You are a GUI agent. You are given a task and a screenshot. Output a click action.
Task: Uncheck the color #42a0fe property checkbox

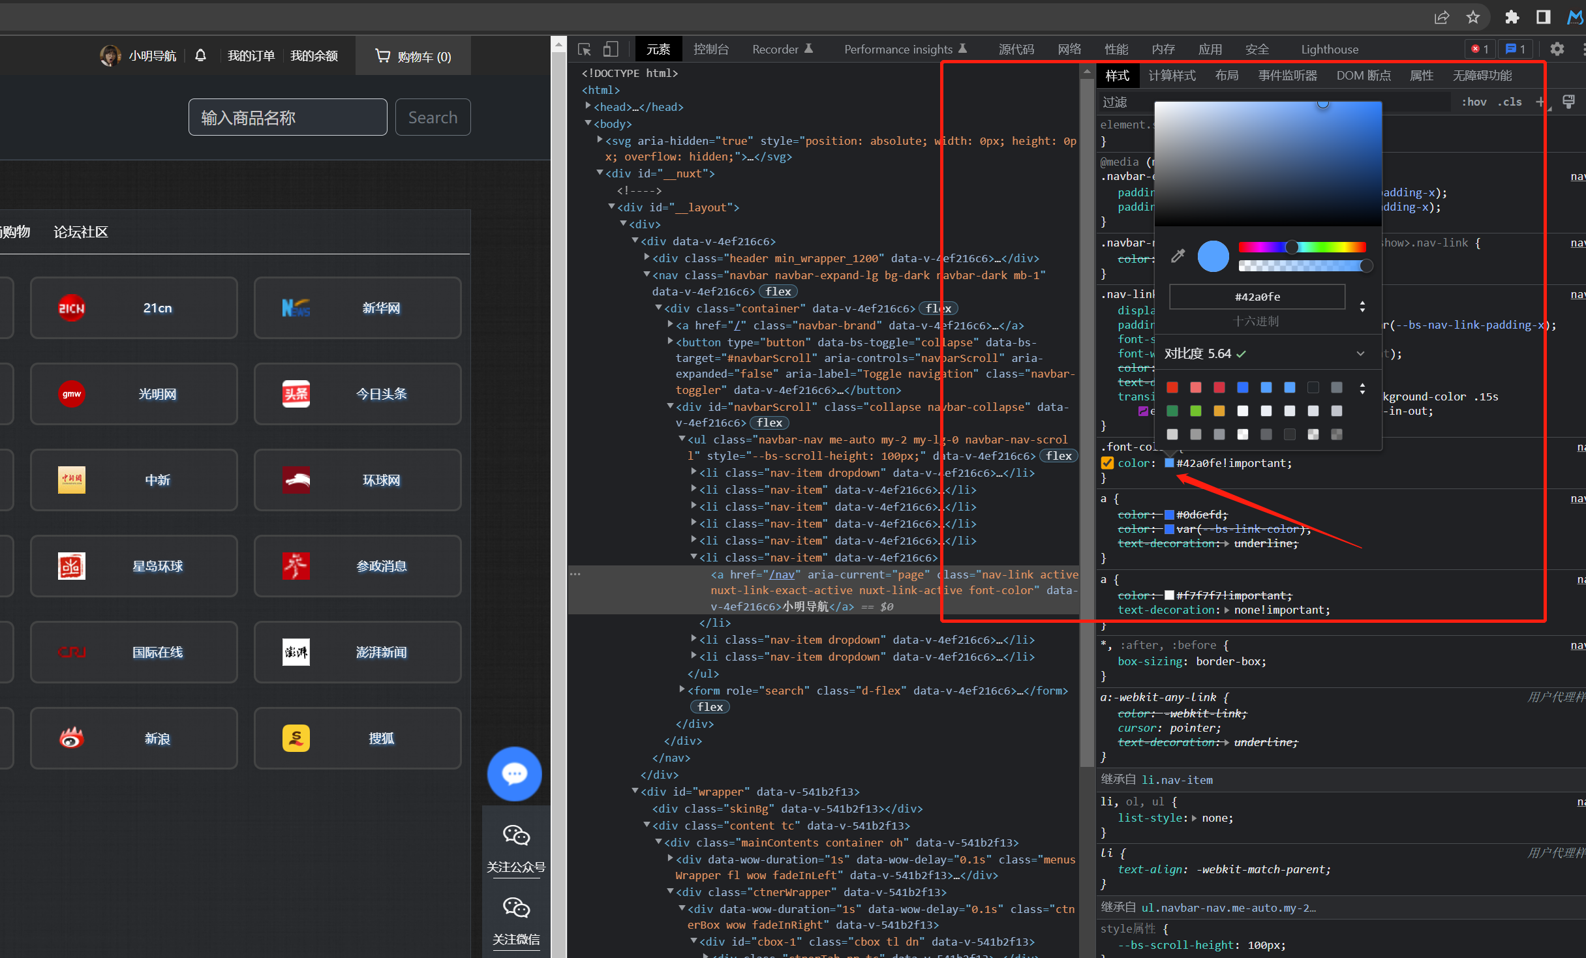pos(1107,463)
